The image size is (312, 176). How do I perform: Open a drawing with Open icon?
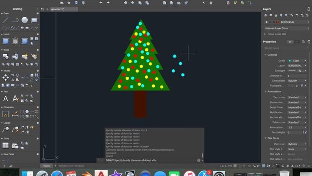click(69, 3)
